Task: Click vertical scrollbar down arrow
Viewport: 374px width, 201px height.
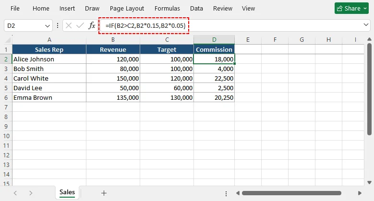Action: click(x=369, y=183)
